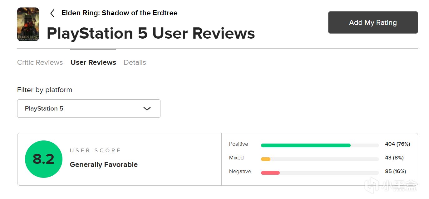The width and height of the screenshot is (429, 199).
Task: Click the back chevron arrow icon
Action: tap(52, 13)
